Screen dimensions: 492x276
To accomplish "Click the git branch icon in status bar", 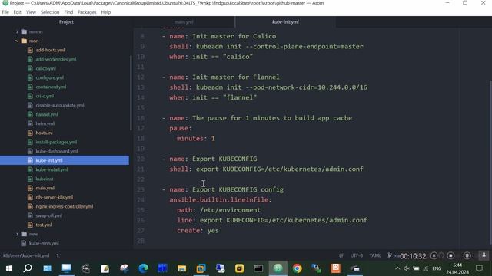I will click(390, 255).
